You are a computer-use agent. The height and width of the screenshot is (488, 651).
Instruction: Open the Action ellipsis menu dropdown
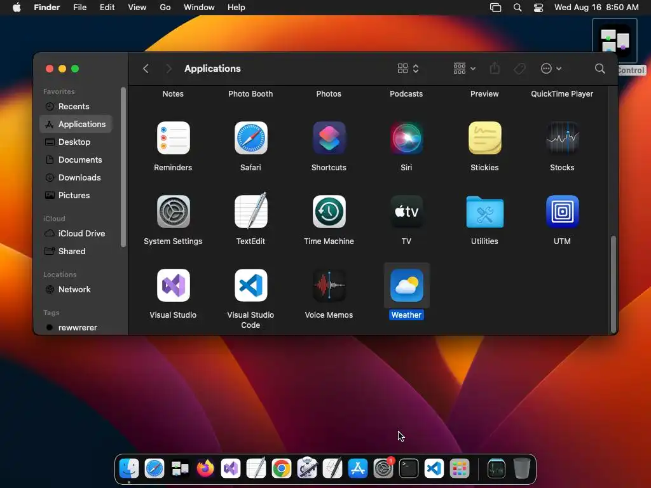click(x=551, y=69)
